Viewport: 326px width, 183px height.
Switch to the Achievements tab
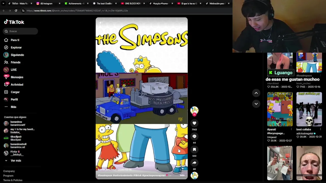[x=76, y=4]
